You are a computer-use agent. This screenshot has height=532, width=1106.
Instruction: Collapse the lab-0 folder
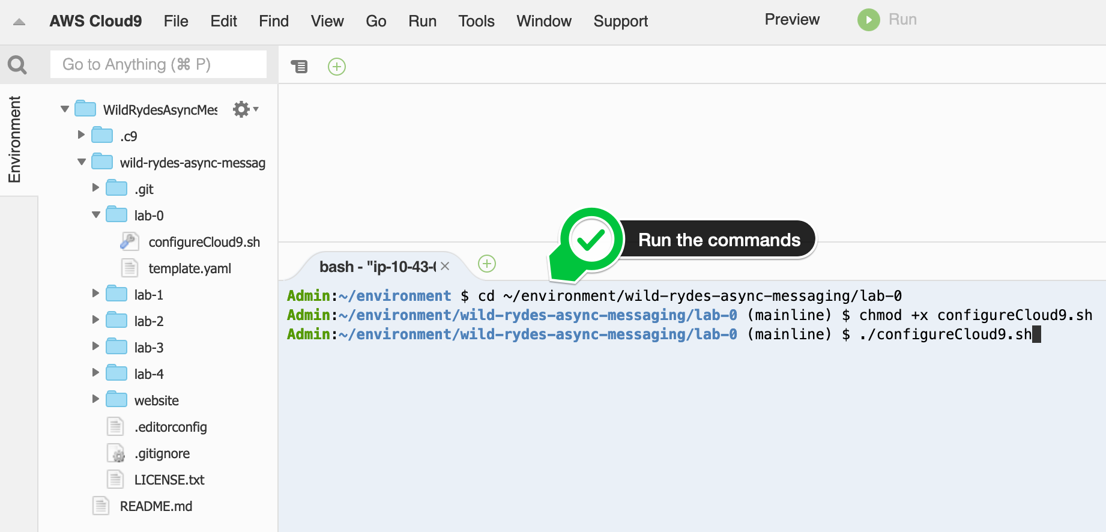[x=95, y=215]
